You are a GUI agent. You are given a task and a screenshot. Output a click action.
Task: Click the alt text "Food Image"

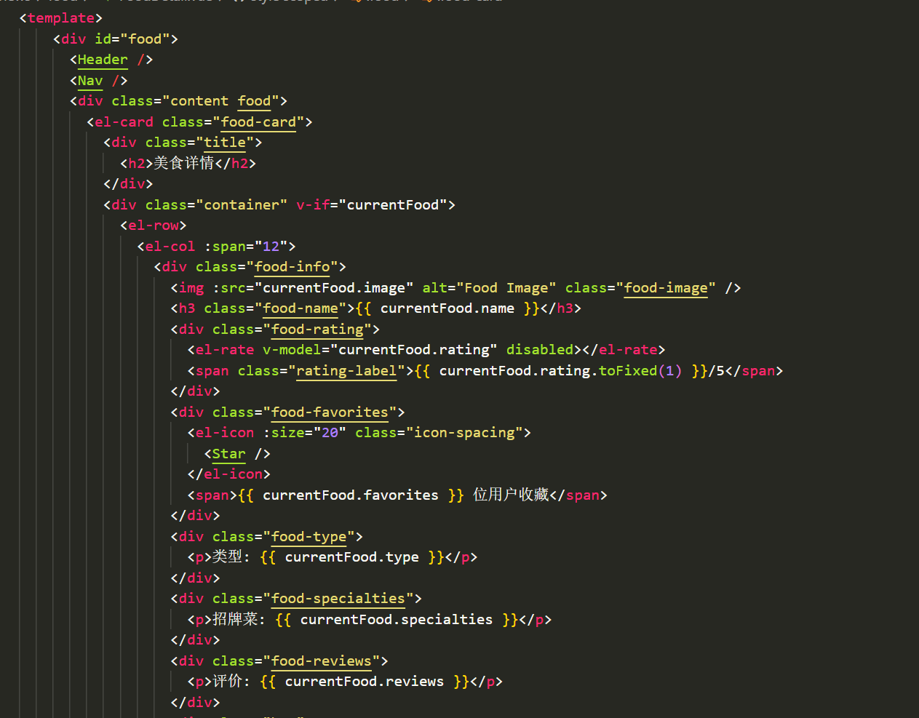point(506,288)
